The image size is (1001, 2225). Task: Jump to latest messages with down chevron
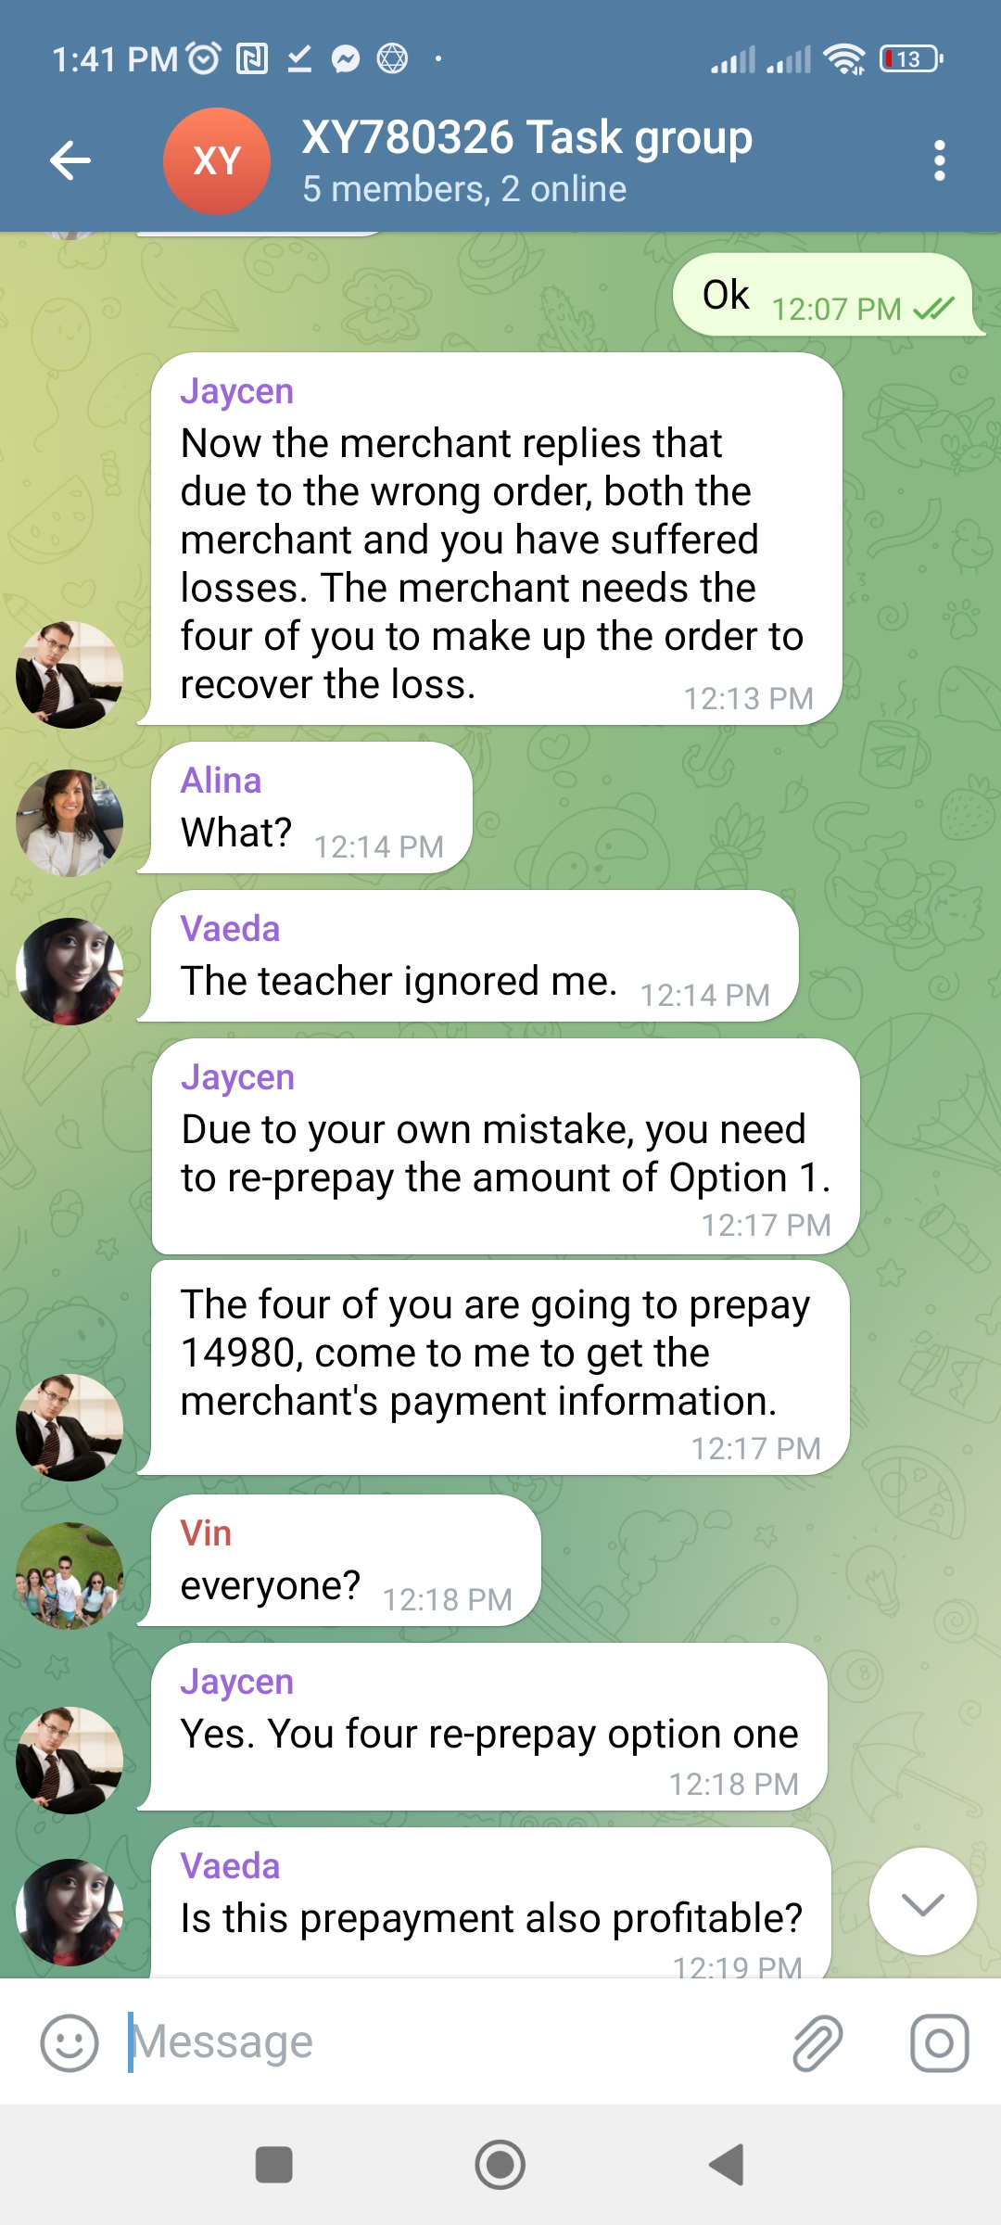pyautogui.click(x=923, y=1901)
